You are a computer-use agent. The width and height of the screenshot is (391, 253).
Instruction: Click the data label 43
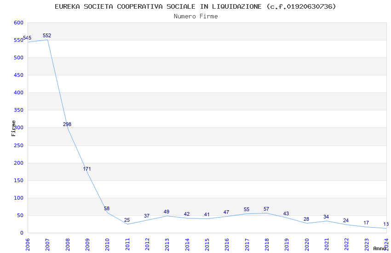pos(286,213)
